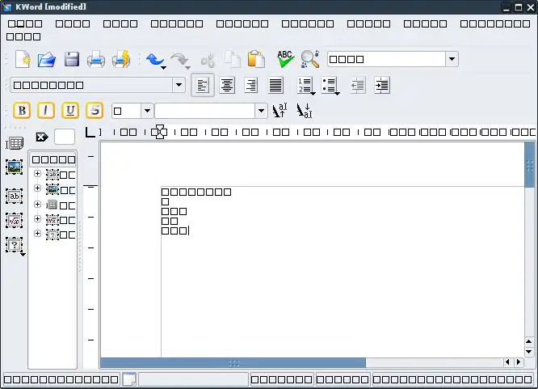Click the Print icon in toolbar
The width and height of the screenshot is (538, 389).
(96, 59)
